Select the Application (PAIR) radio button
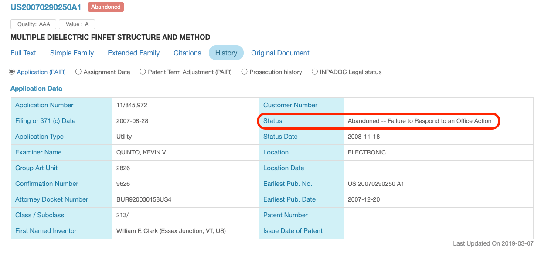 pos(12,72)
